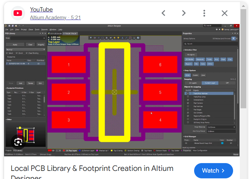
Task: Close the image preview panel
Action: tap(225, 13)
